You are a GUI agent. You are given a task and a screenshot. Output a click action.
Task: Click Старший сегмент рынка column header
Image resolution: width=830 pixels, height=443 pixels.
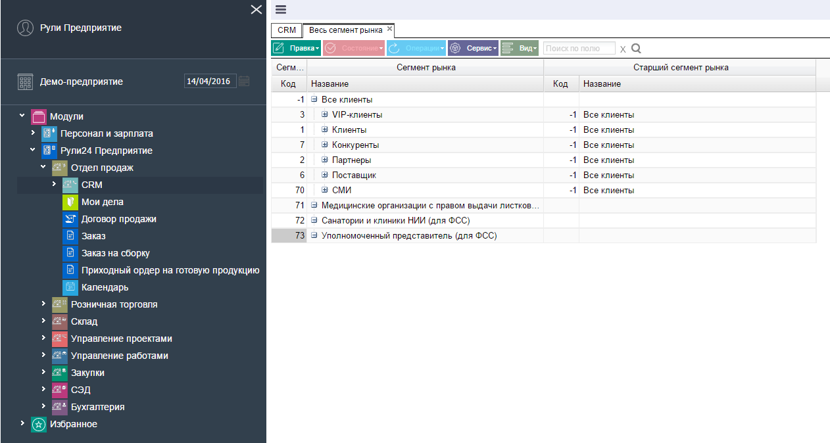681,67
